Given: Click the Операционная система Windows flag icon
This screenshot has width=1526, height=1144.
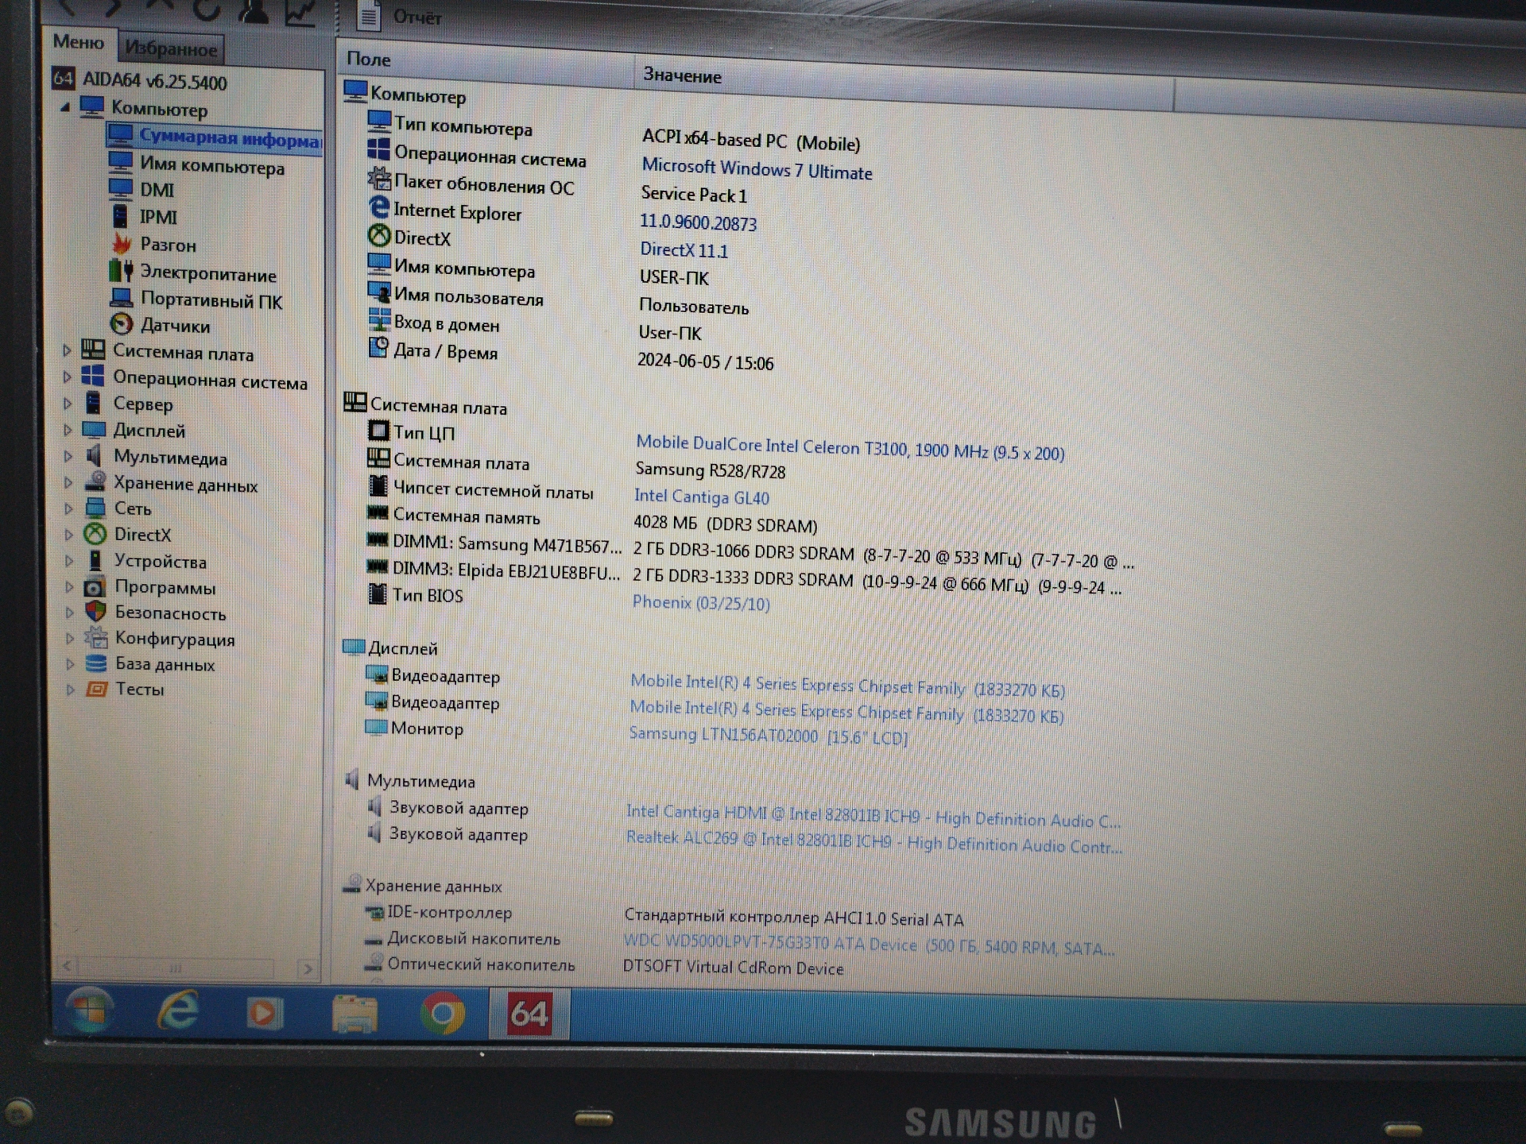Looking at the screenshot, I should (378, 149).
